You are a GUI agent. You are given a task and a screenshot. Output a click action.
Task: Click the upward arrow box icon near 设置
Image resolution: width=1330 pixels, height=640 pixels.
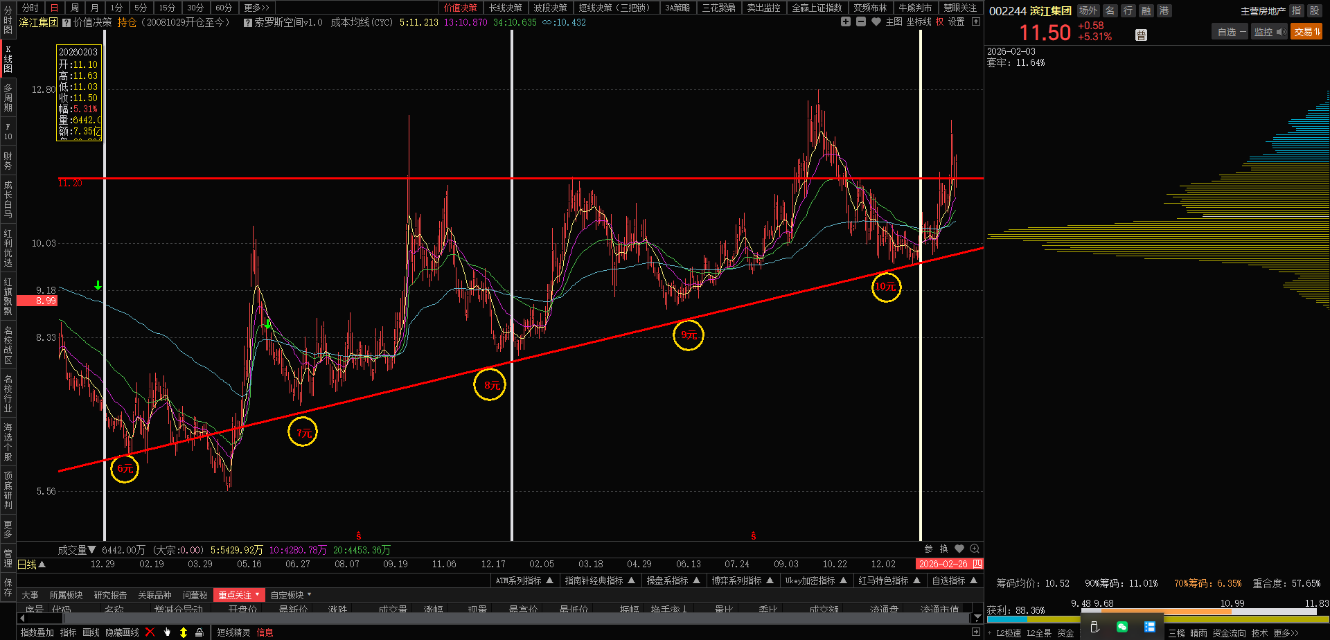pyautogui.click(x=976, y=22)
